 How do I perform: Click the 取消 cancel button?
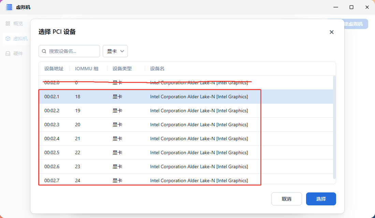pyautogui.click(x=287, y=199)
